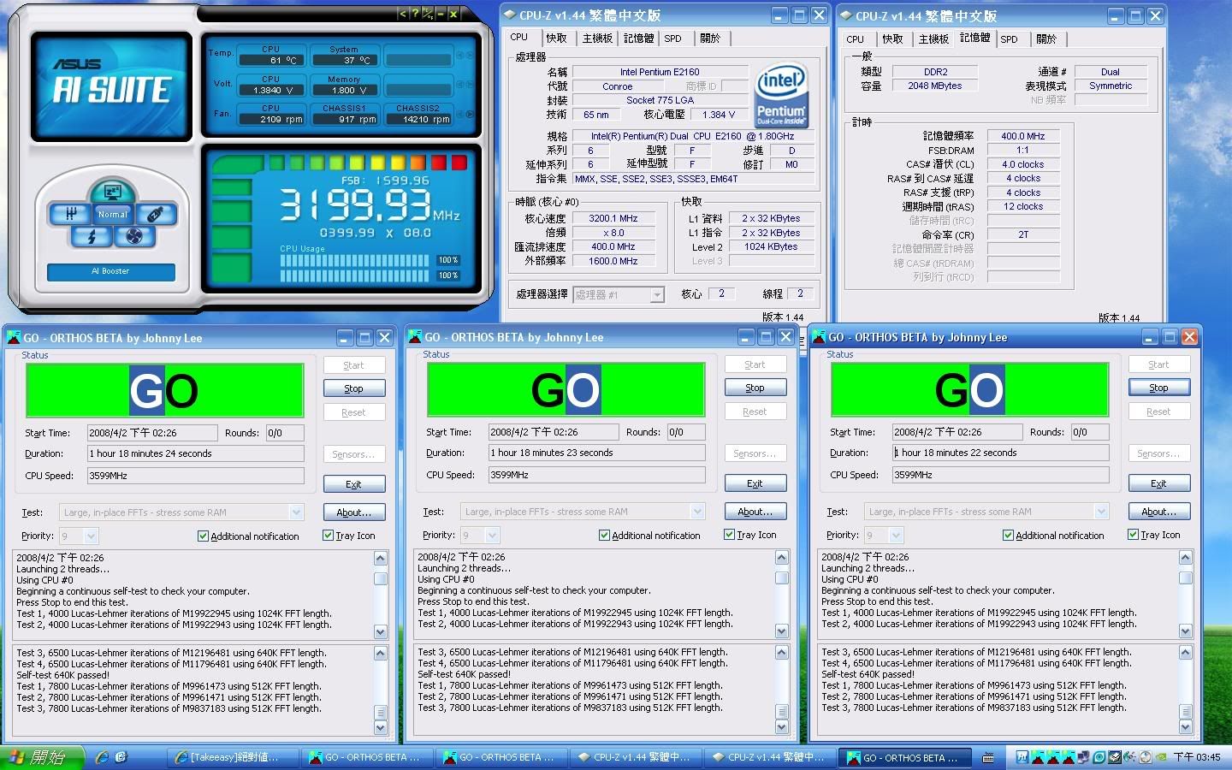Expand Test dropdown in 24-seconds ORTHOS window
Viewport: 1232px width, 770px height.
pos(296,512)
